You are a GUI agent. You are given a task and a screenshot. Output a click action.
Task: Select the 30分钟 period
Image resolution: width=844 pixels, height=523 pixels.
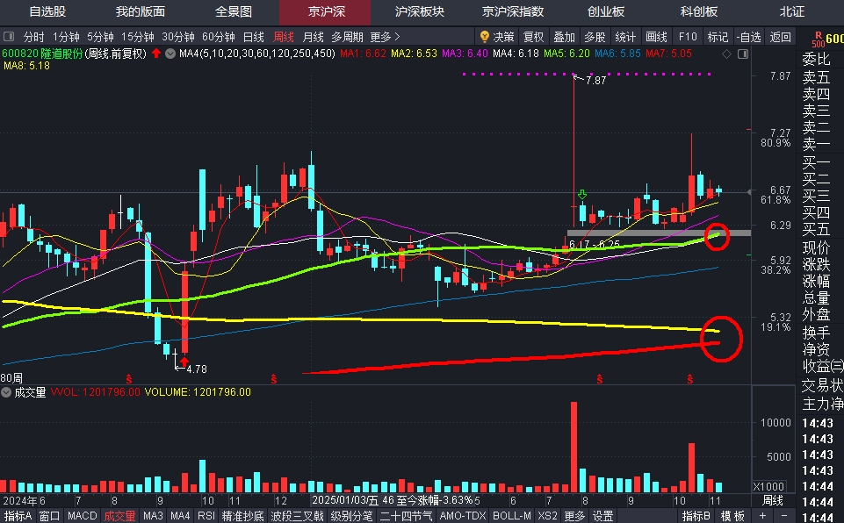tap(178, 37)
